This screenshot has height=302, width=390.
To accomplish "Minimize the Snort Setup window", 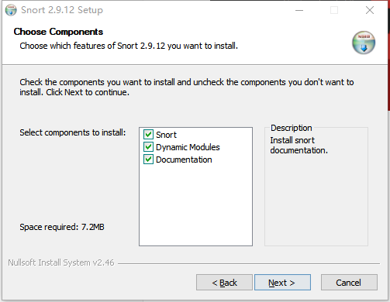I will click(299, 10).
